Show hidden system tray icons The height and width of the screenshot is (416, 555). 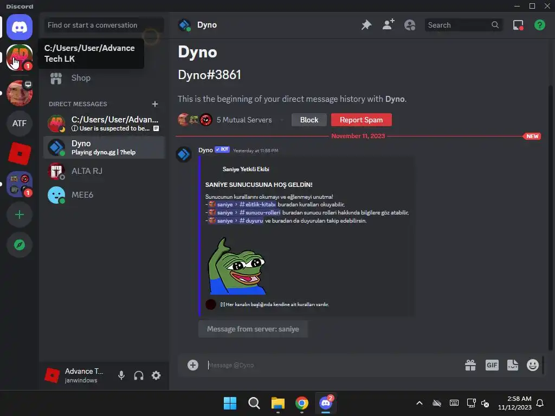click(420, 403)
